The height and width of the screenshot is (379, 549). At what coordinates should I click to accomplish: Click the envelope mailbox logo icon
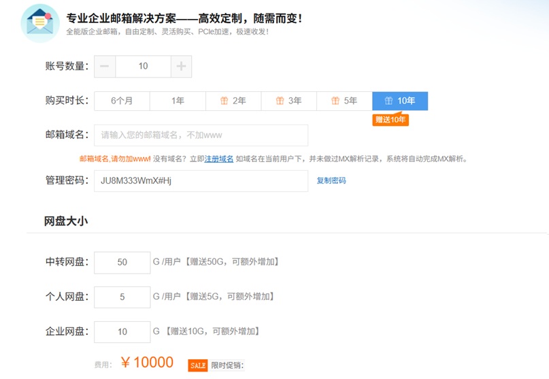click(x=40, y=22)
